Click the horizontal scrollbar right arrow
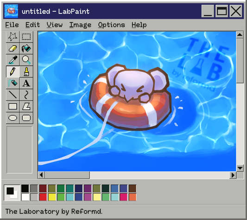247x220 pixels. (x=233, y=175)
